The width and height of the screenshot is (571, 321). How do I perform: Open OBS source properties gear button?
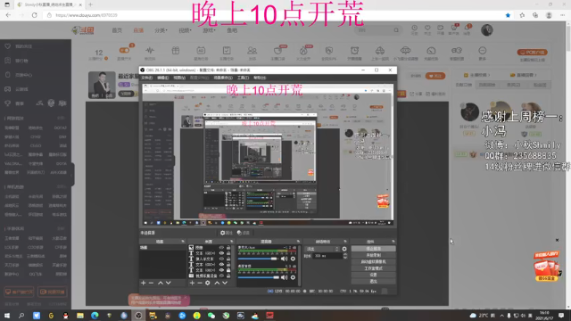pyautogui.click(x=226, y=233)
